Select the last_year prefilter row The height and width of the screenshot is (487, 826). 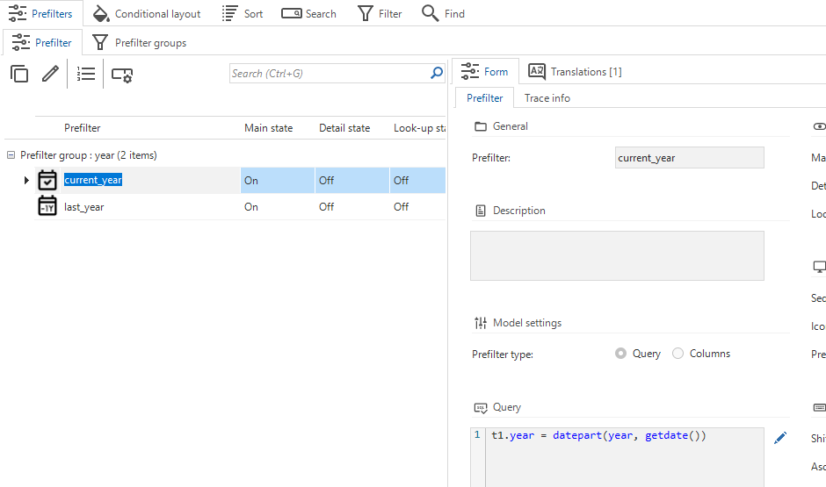[240, 207]
